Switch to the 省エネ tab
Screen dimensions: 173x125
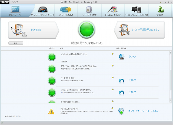[x=160, y=11]
